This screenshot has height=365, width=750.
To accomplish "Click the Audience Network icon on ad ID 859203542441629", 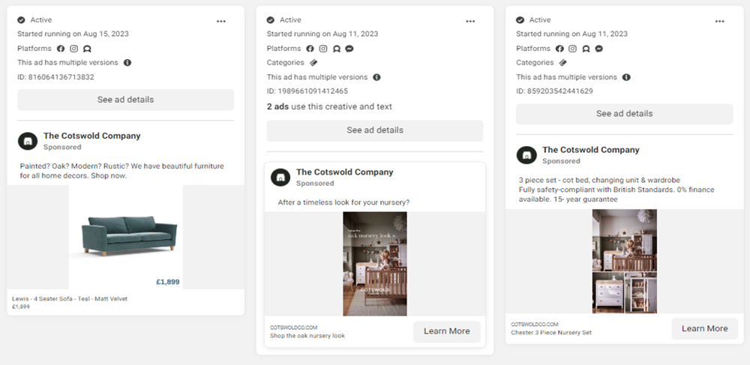I will tap(586, 48).
